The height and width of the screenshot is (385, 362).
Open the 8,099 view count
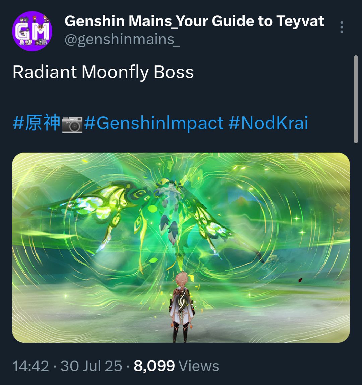(154, 366)
